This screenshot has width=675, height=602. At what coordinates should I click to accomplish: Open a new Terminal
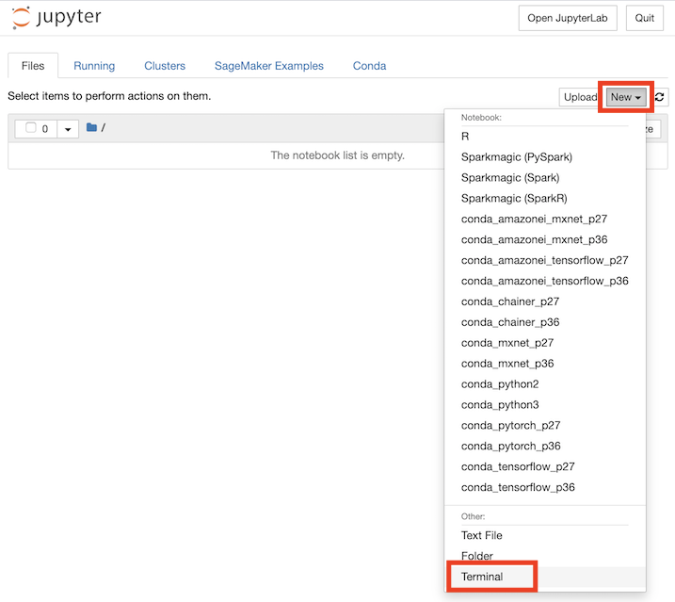[544, 577]
